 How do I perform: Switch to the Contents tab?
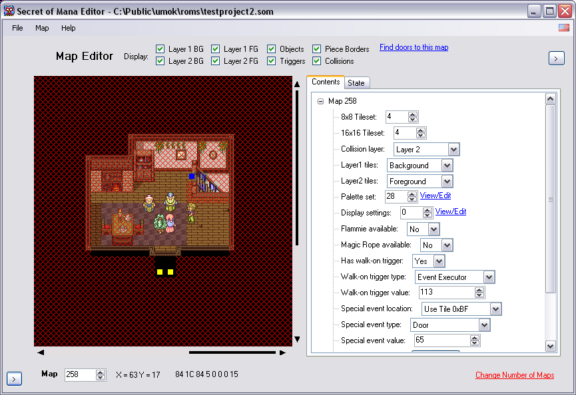pos(326,82)
